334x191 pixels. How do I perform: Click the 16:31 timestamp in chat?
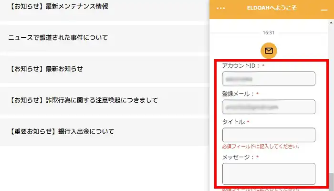pyautogui.click(x=269, y=33)
